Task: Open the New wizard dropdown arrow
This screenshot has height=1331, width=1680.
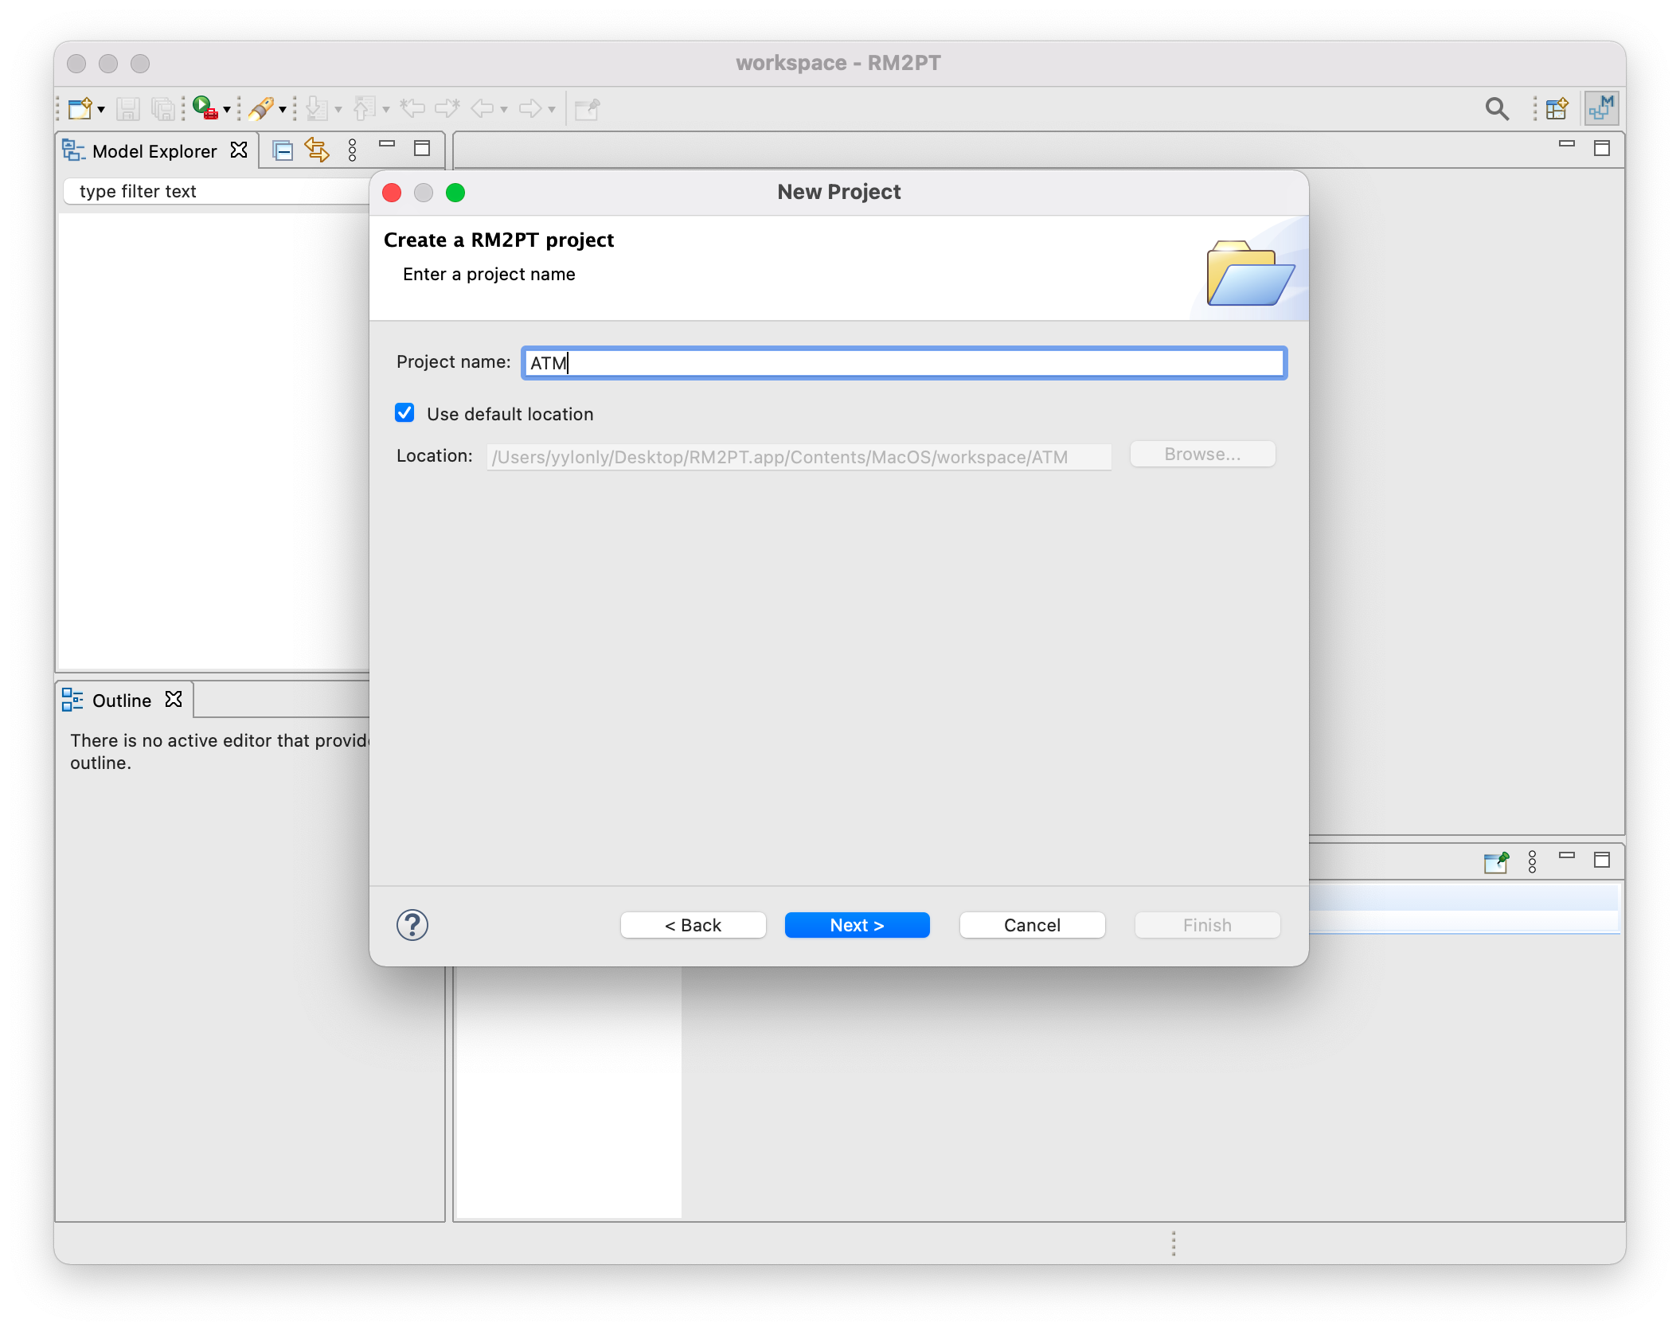Action: [101, 110]
